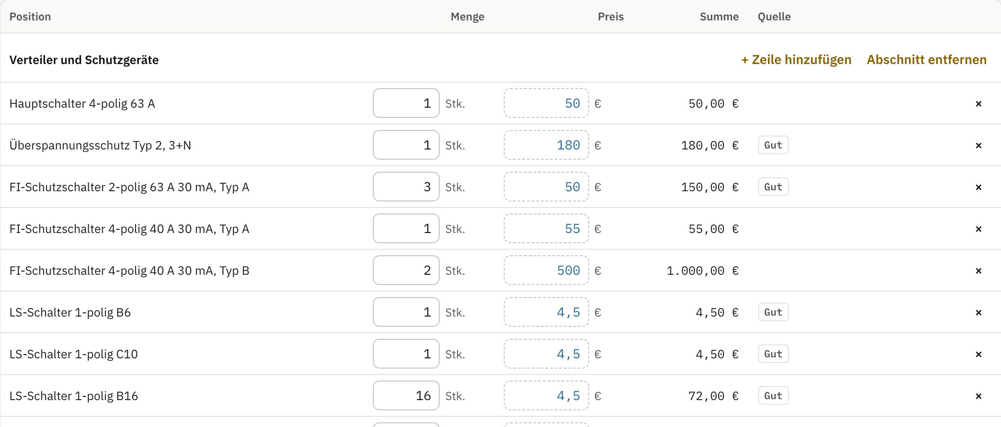Screen dimensions: 1001x427
Task: Click Gut badge on LS-Schalter C10 row
Action: [x=773, y=354]
